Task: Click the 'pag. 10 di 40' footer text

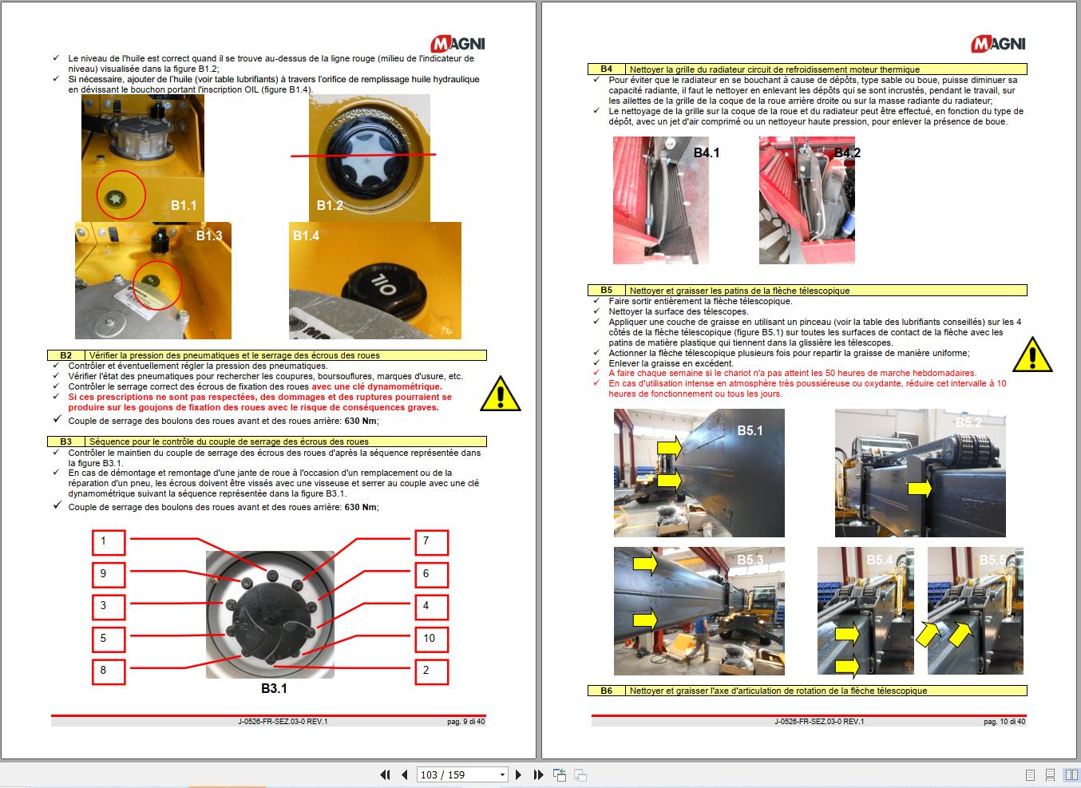Action: click(1004, 722)
